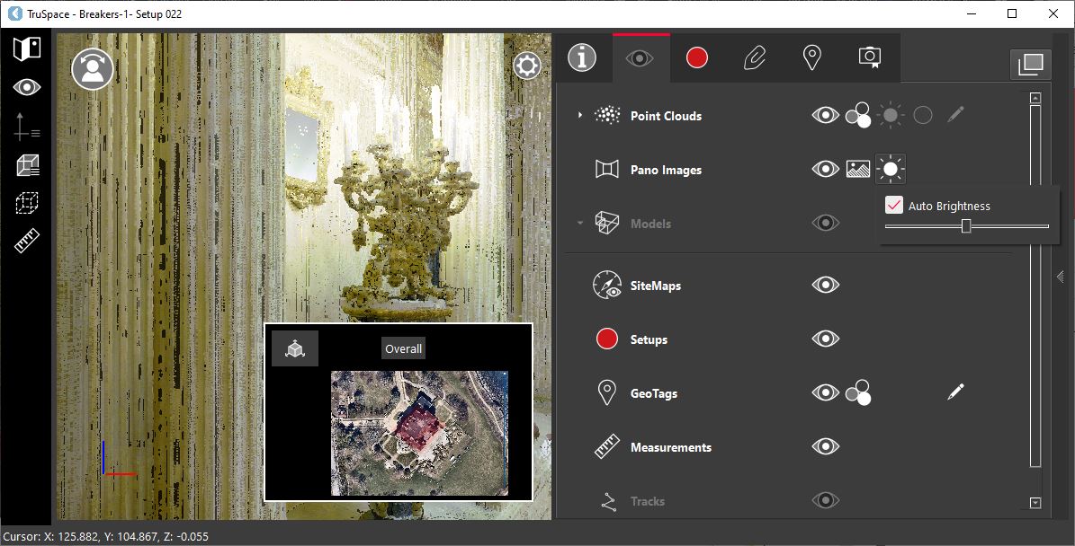Select the clip box cube tool
1075x546 pixels.
pos(27,165)
